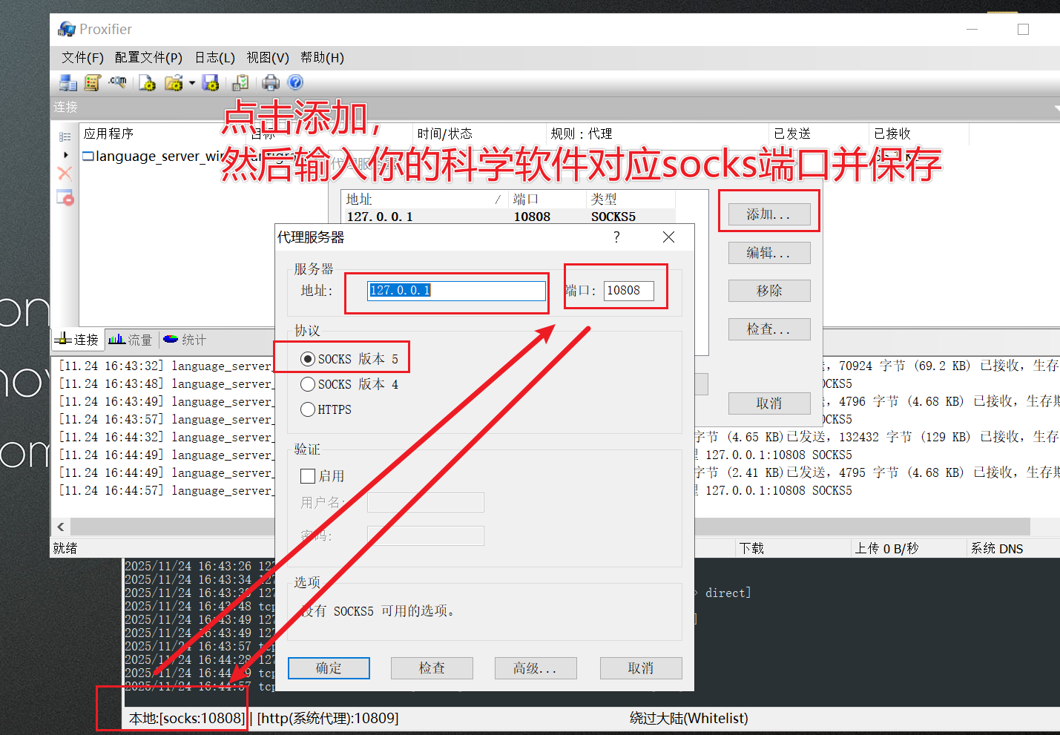Click the 添加... button to add a proxy
This screenshot has width=1060, height=735.
(768, 214)
